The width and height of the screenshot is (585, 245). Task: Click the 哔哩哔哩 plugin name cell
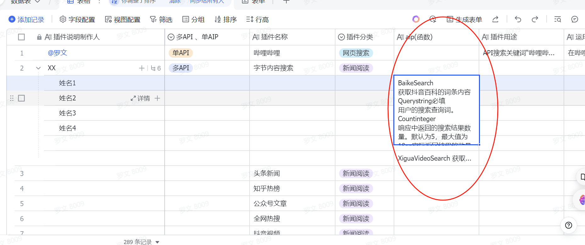tap(292, 53)
